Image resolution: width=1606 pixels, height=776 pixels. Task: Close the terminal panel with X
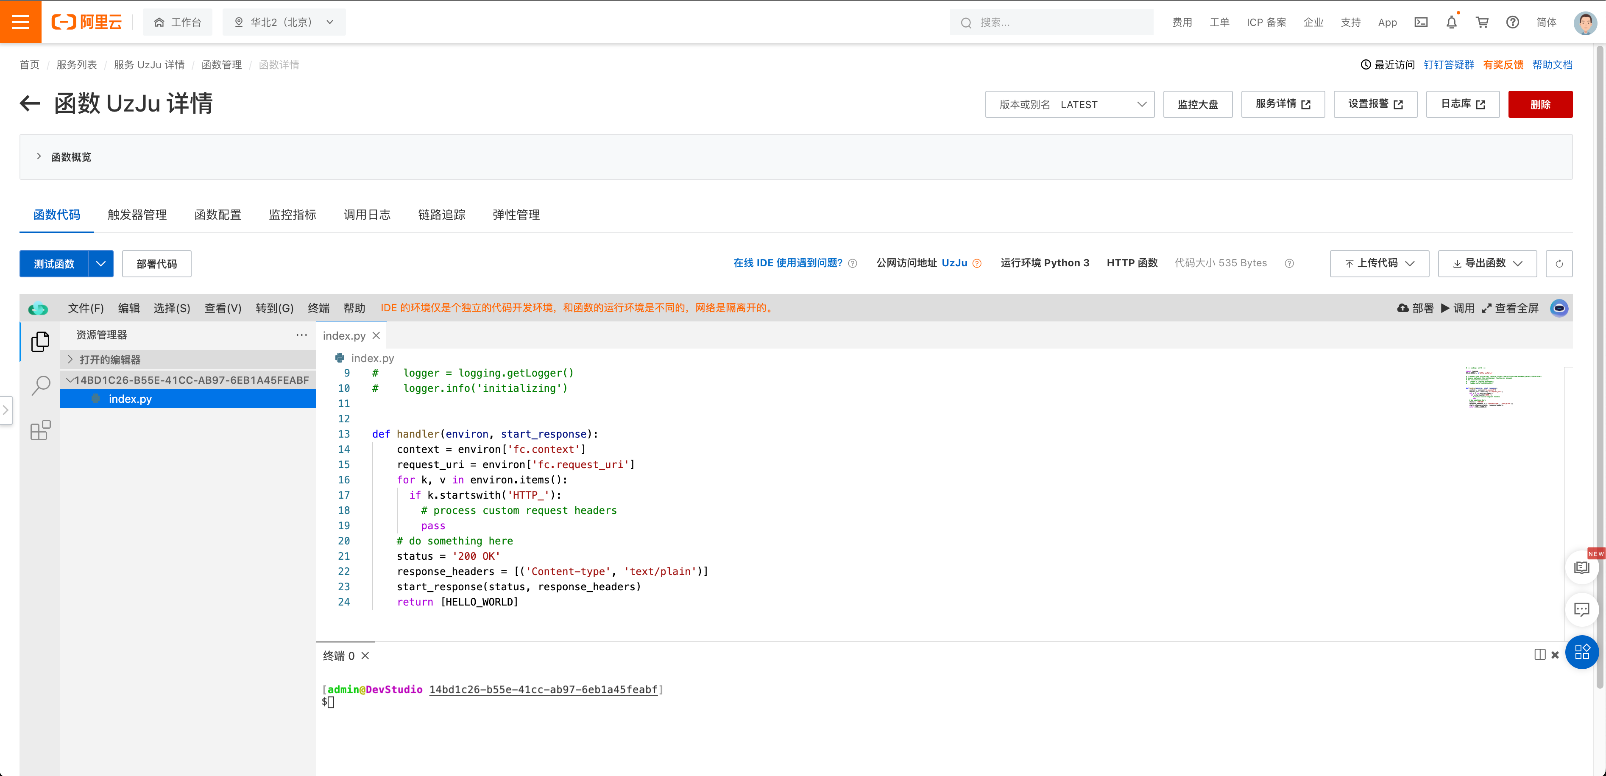[x=1555, y=655]
